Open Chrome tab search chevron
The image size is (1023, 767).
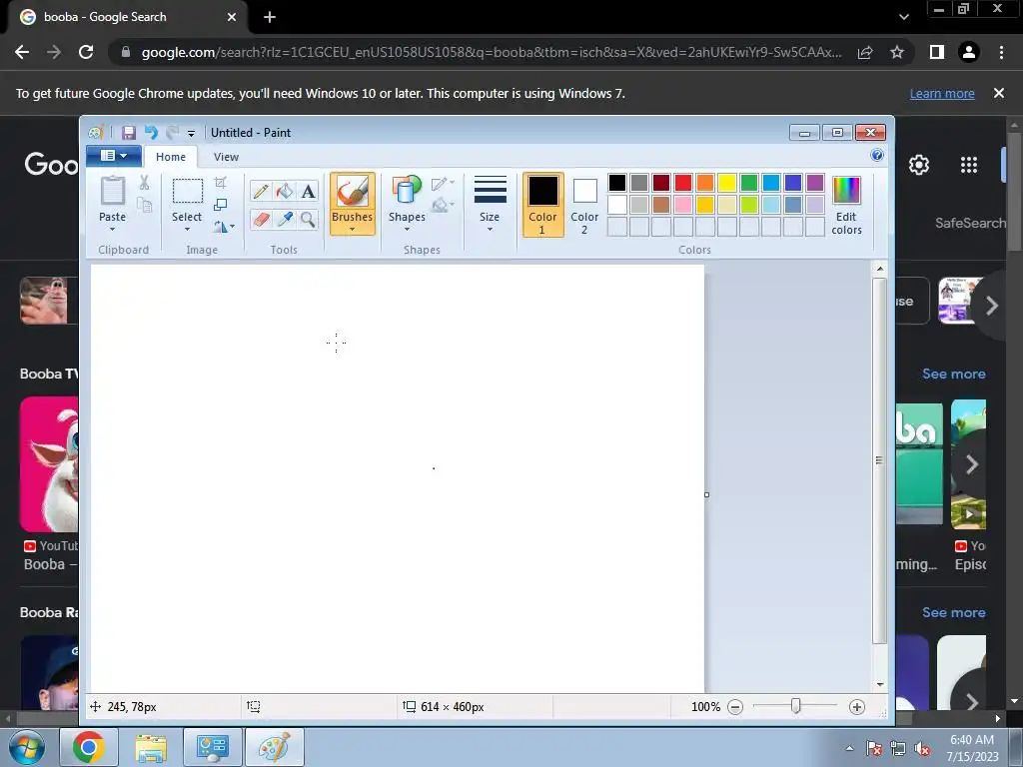tap(903, 17)
